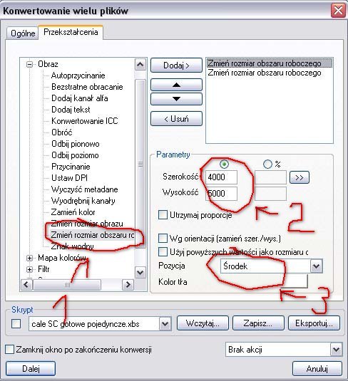Click the Dodaj > button
The width and height of the screenshot is (348, 381).
point(176,66)
